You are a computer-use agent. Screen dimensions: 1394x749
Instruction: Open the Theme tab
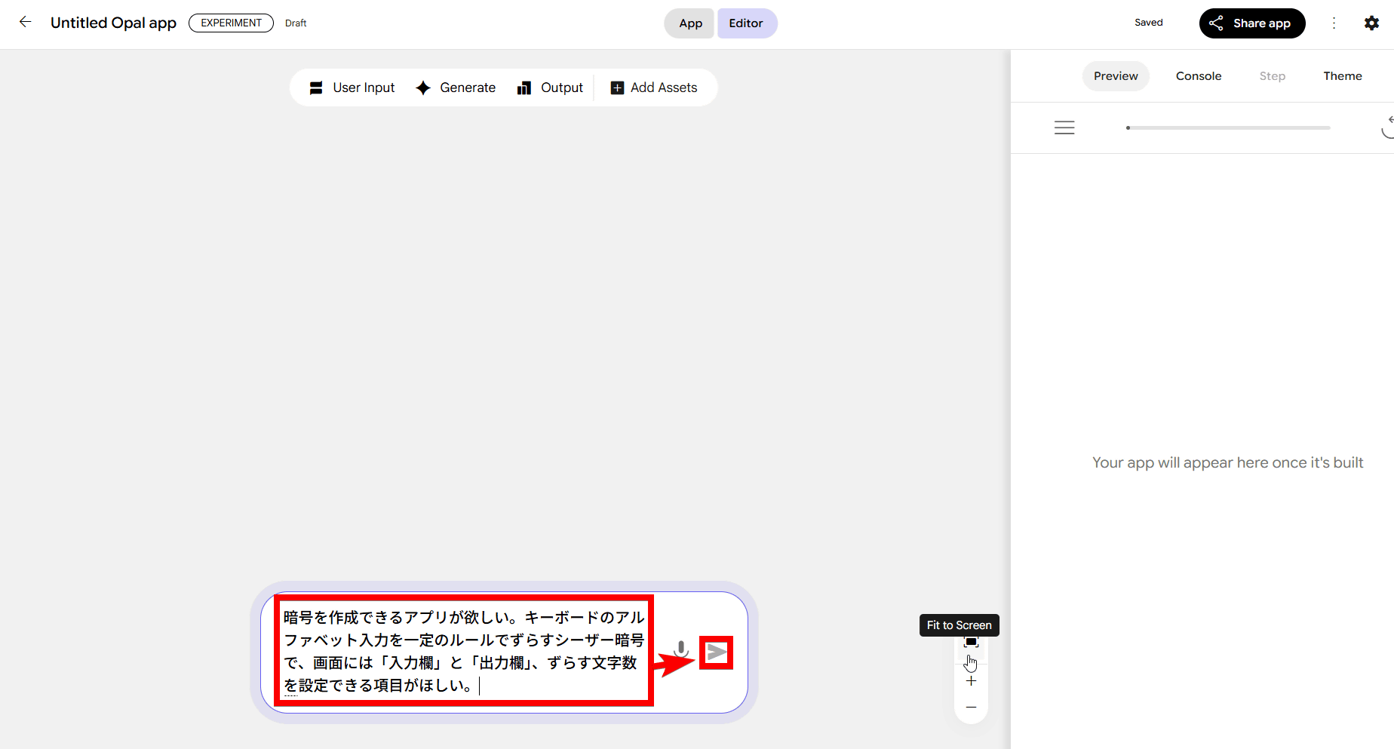click(1342, 76)
